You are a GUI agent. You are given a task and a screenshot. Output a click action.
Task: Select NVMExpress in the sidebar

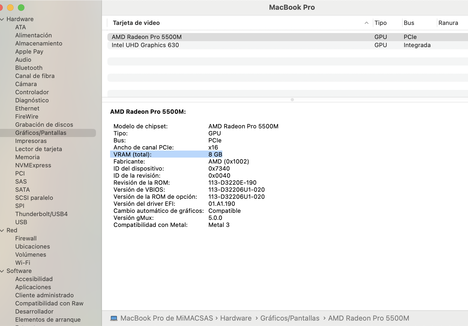point(33,165)
